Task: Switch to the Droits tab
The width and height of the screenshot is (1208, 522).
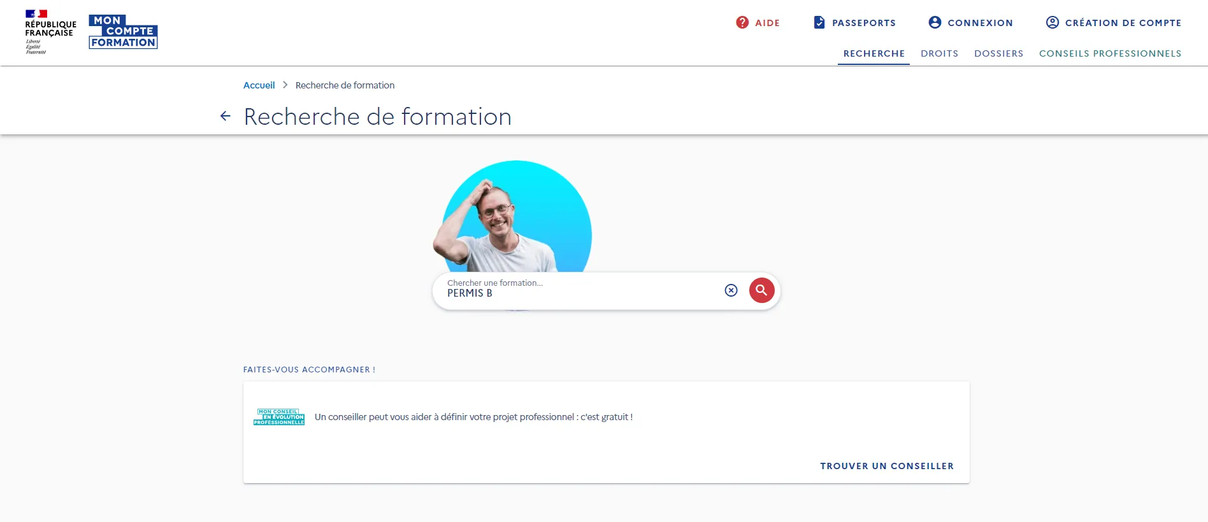Action: pyautogui.click(x=939, y=53)
